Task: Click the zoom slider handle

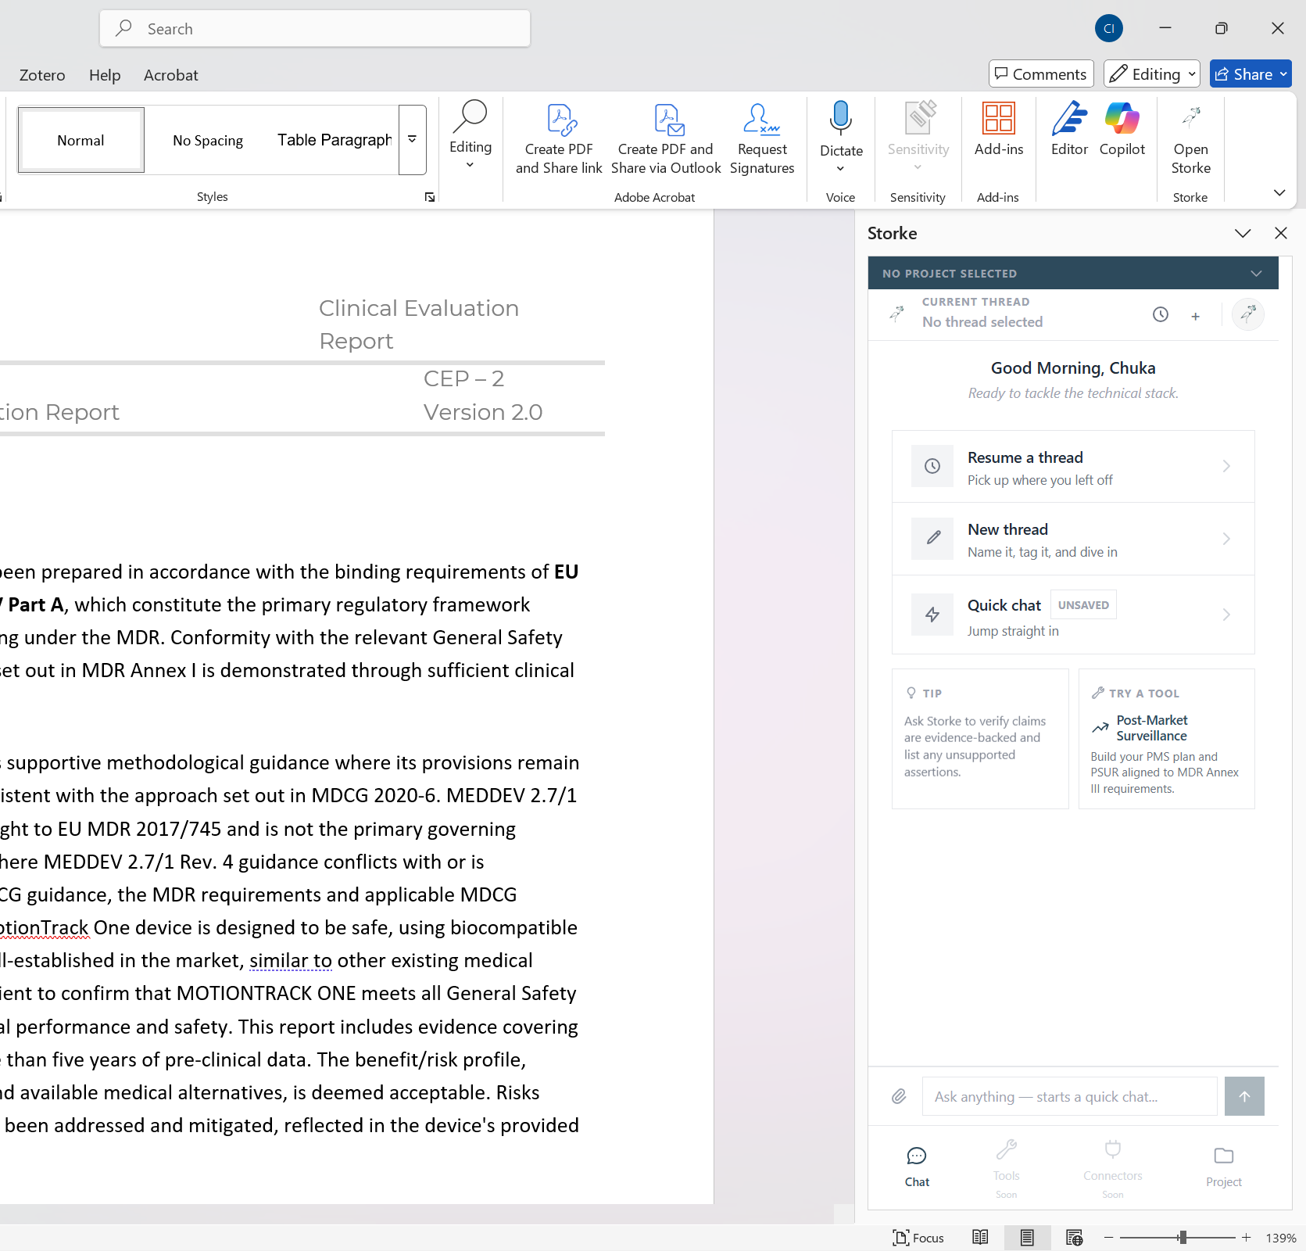Action: click(1183, 1238)
